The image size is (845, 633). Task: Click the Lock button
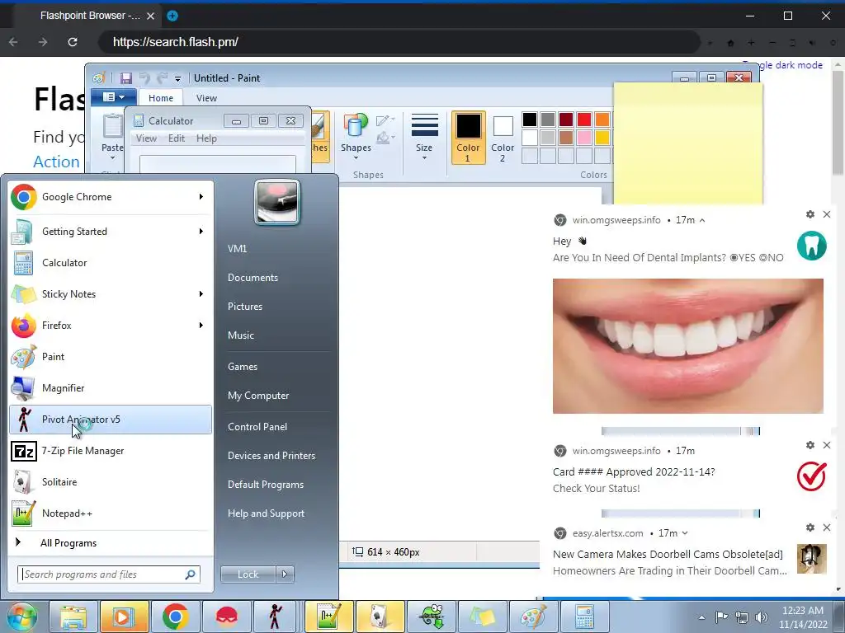click(248, 574)
